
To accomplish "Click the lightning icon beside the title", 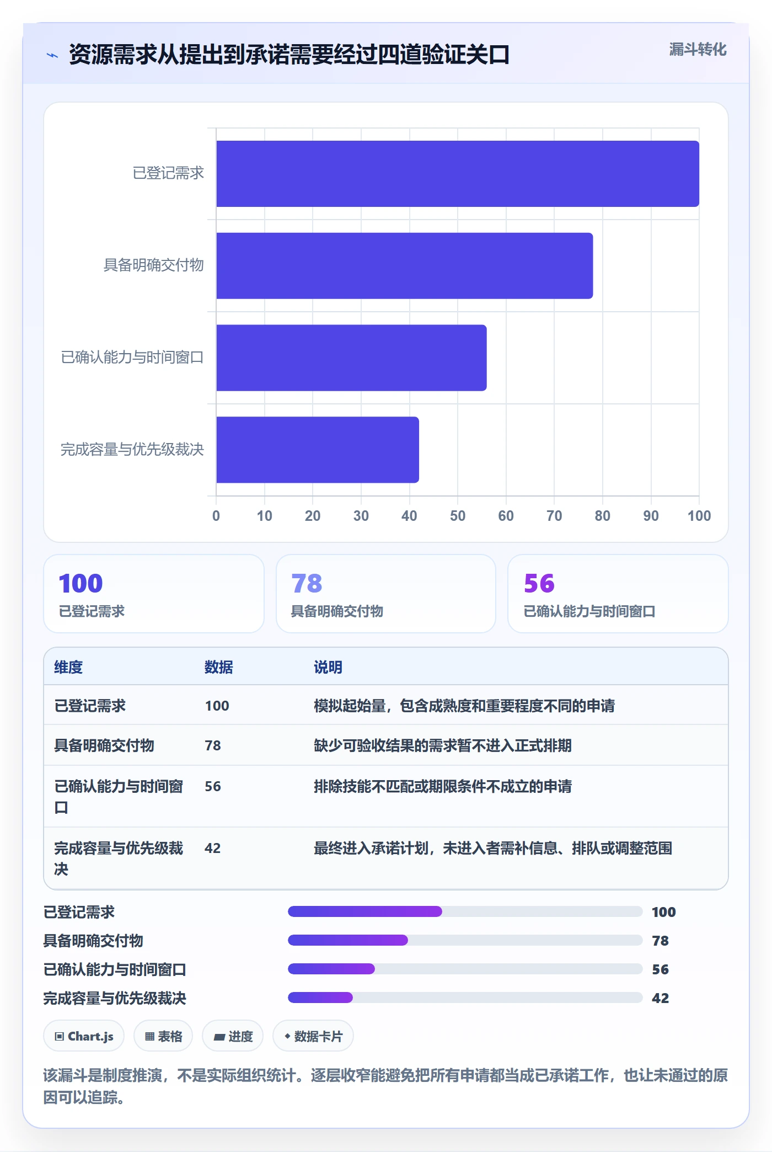I will 52,55.
